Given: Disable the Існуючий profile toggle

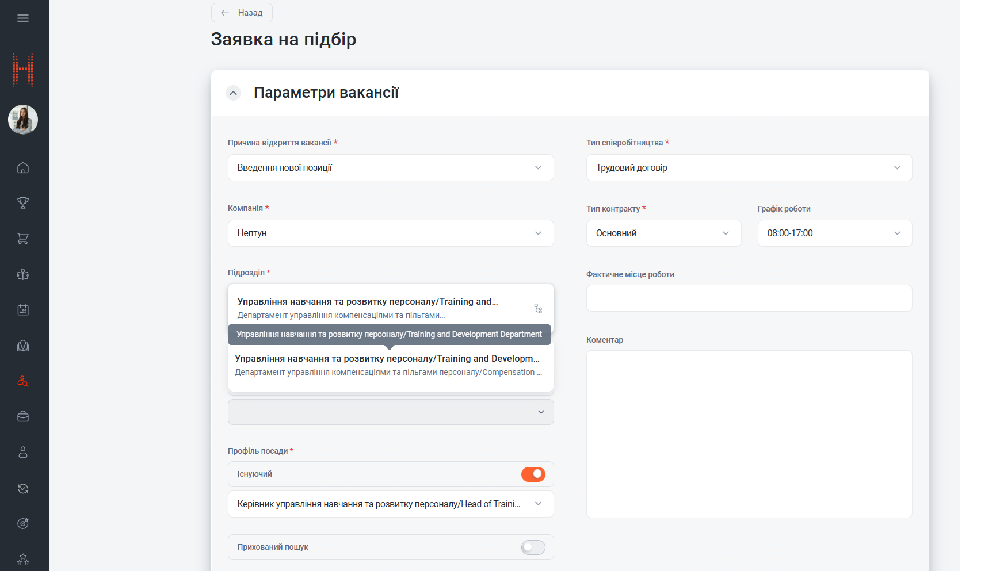Looking at the screenshot, I should [533, 474].
